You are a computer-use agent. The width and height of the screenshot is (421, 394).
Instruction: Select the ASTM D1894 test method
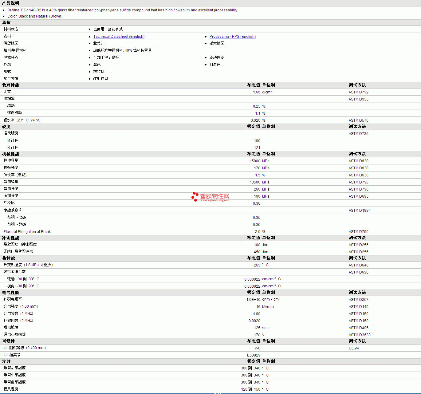tap(360, 211)
